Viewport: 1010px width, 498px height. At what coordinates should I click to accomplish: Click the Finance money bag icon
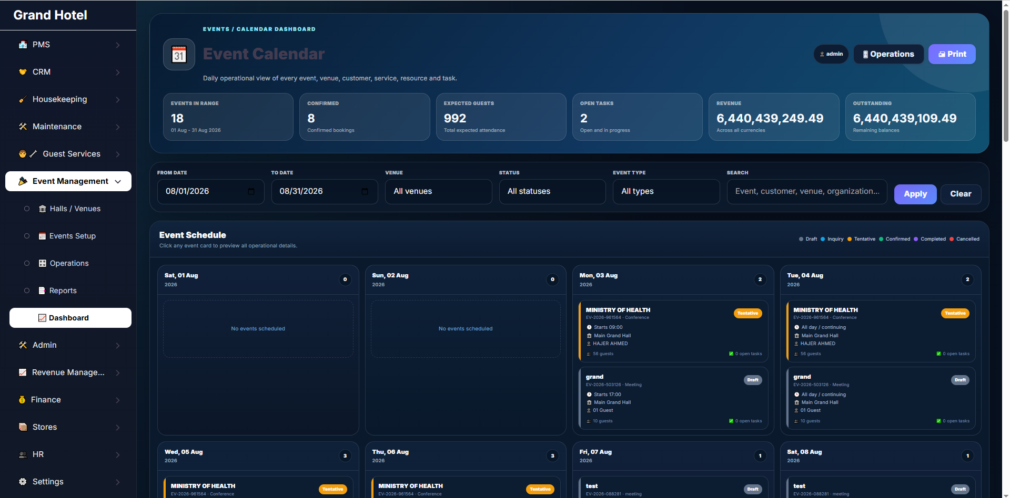coord(22,400)
